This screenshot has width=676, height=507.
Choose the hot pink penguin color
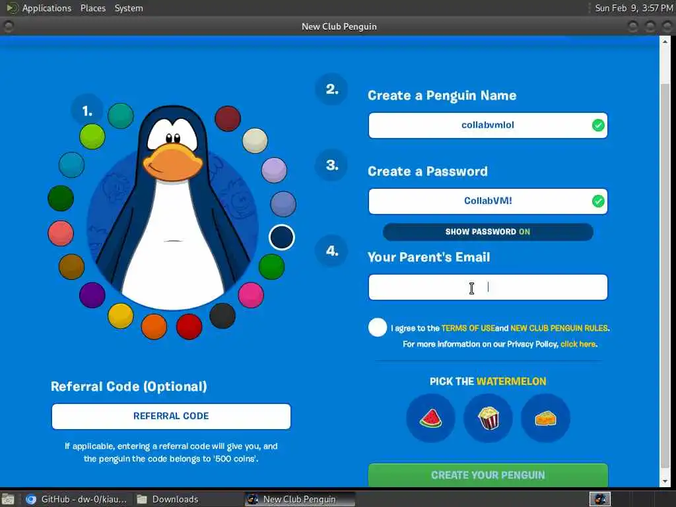point(251,295)
